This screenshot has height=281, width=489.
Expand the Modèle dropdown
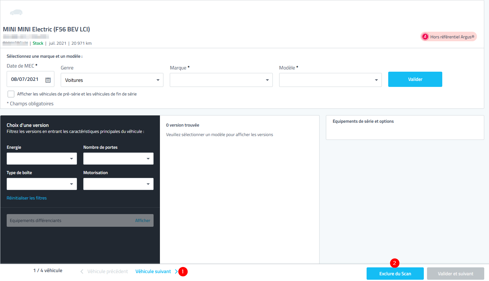330,80
